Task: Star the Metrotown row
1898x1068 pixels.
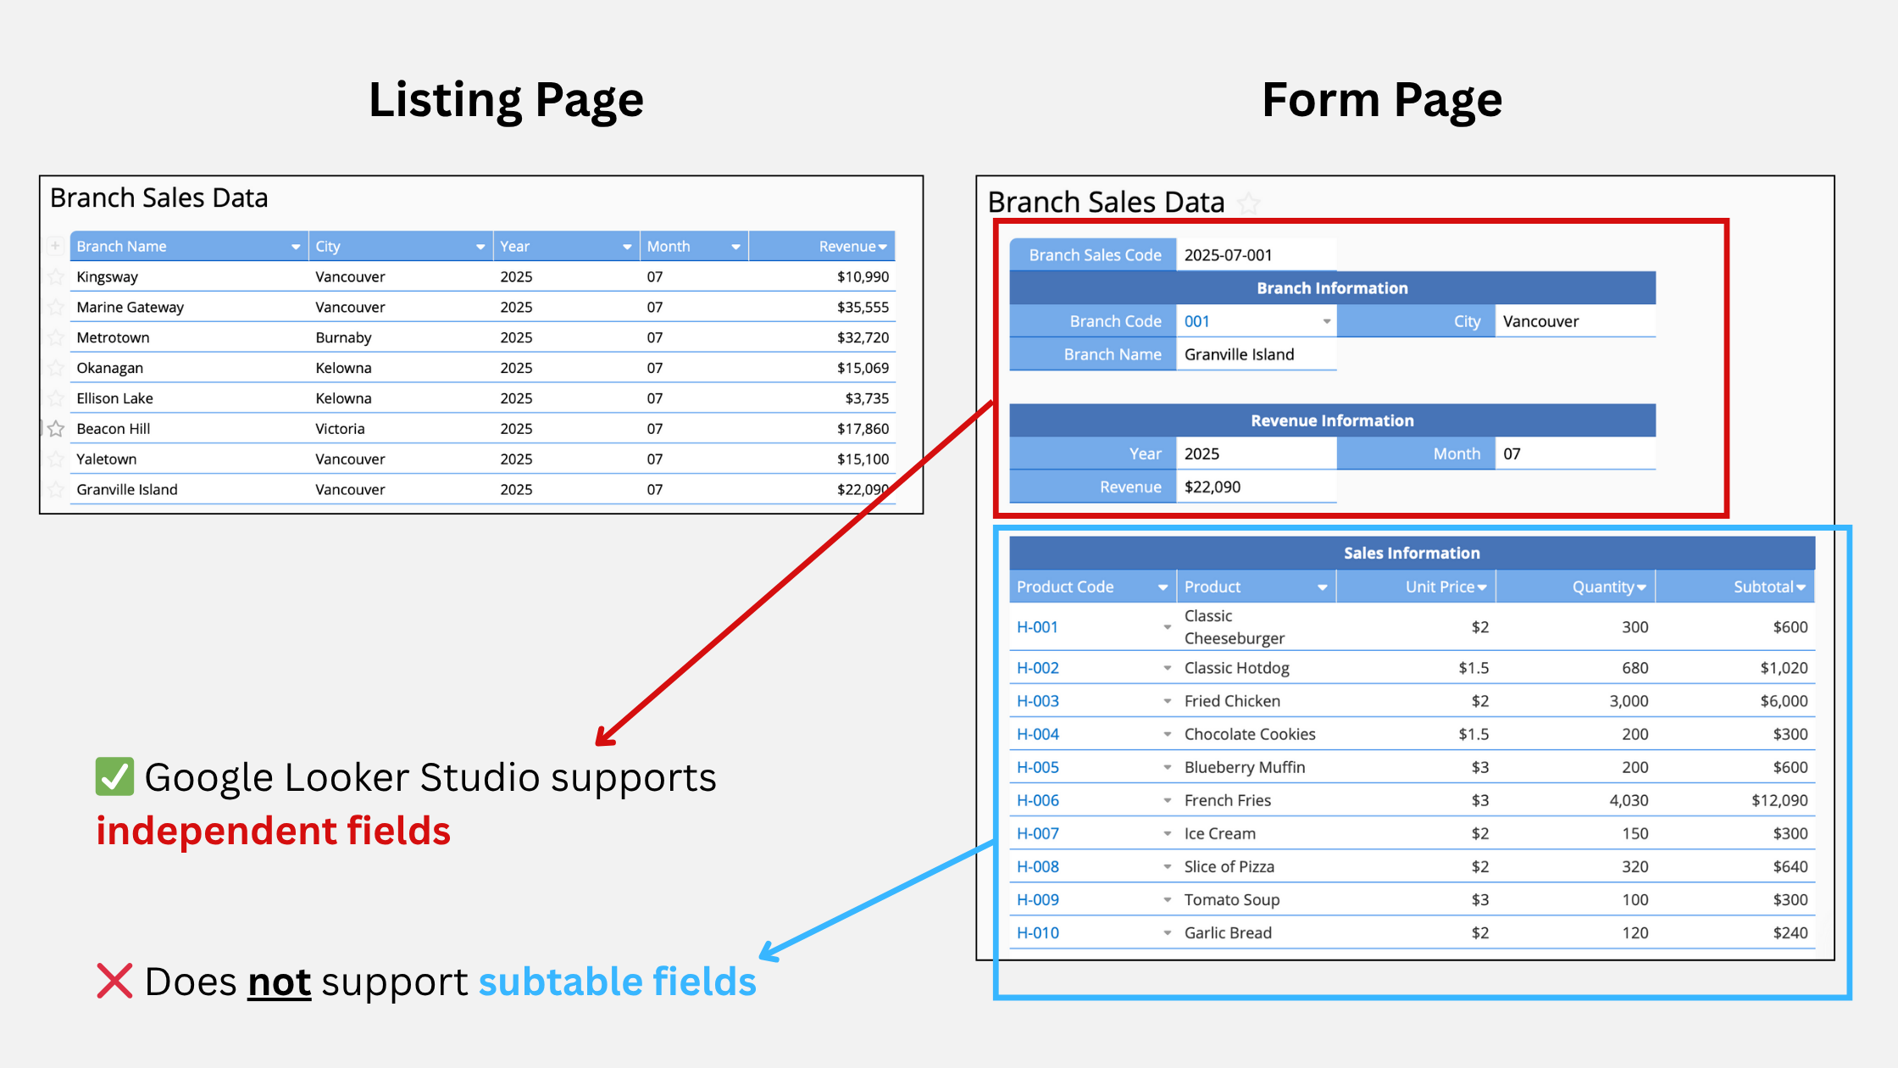Action: 56,337
